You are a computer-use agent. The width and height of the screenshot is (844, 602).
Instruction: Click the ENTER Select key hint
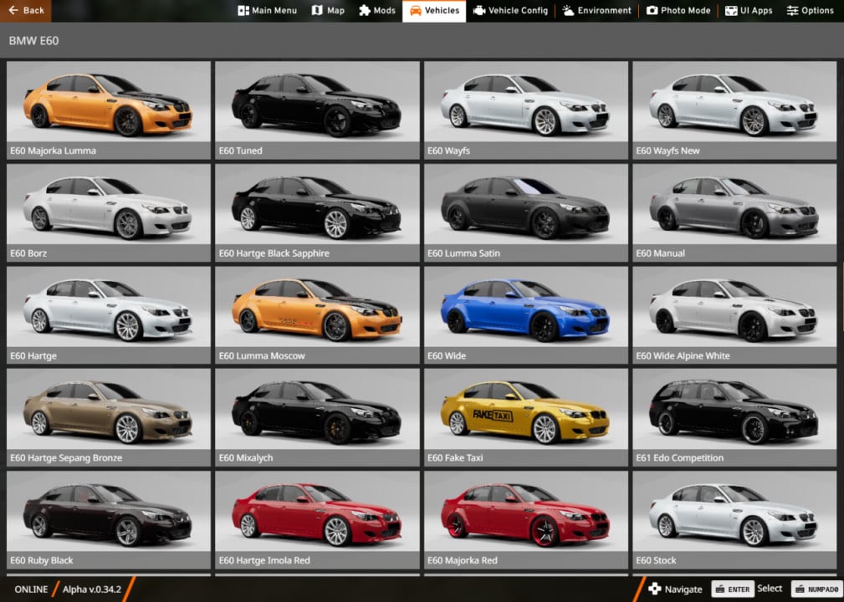click(x=747, y=589)
